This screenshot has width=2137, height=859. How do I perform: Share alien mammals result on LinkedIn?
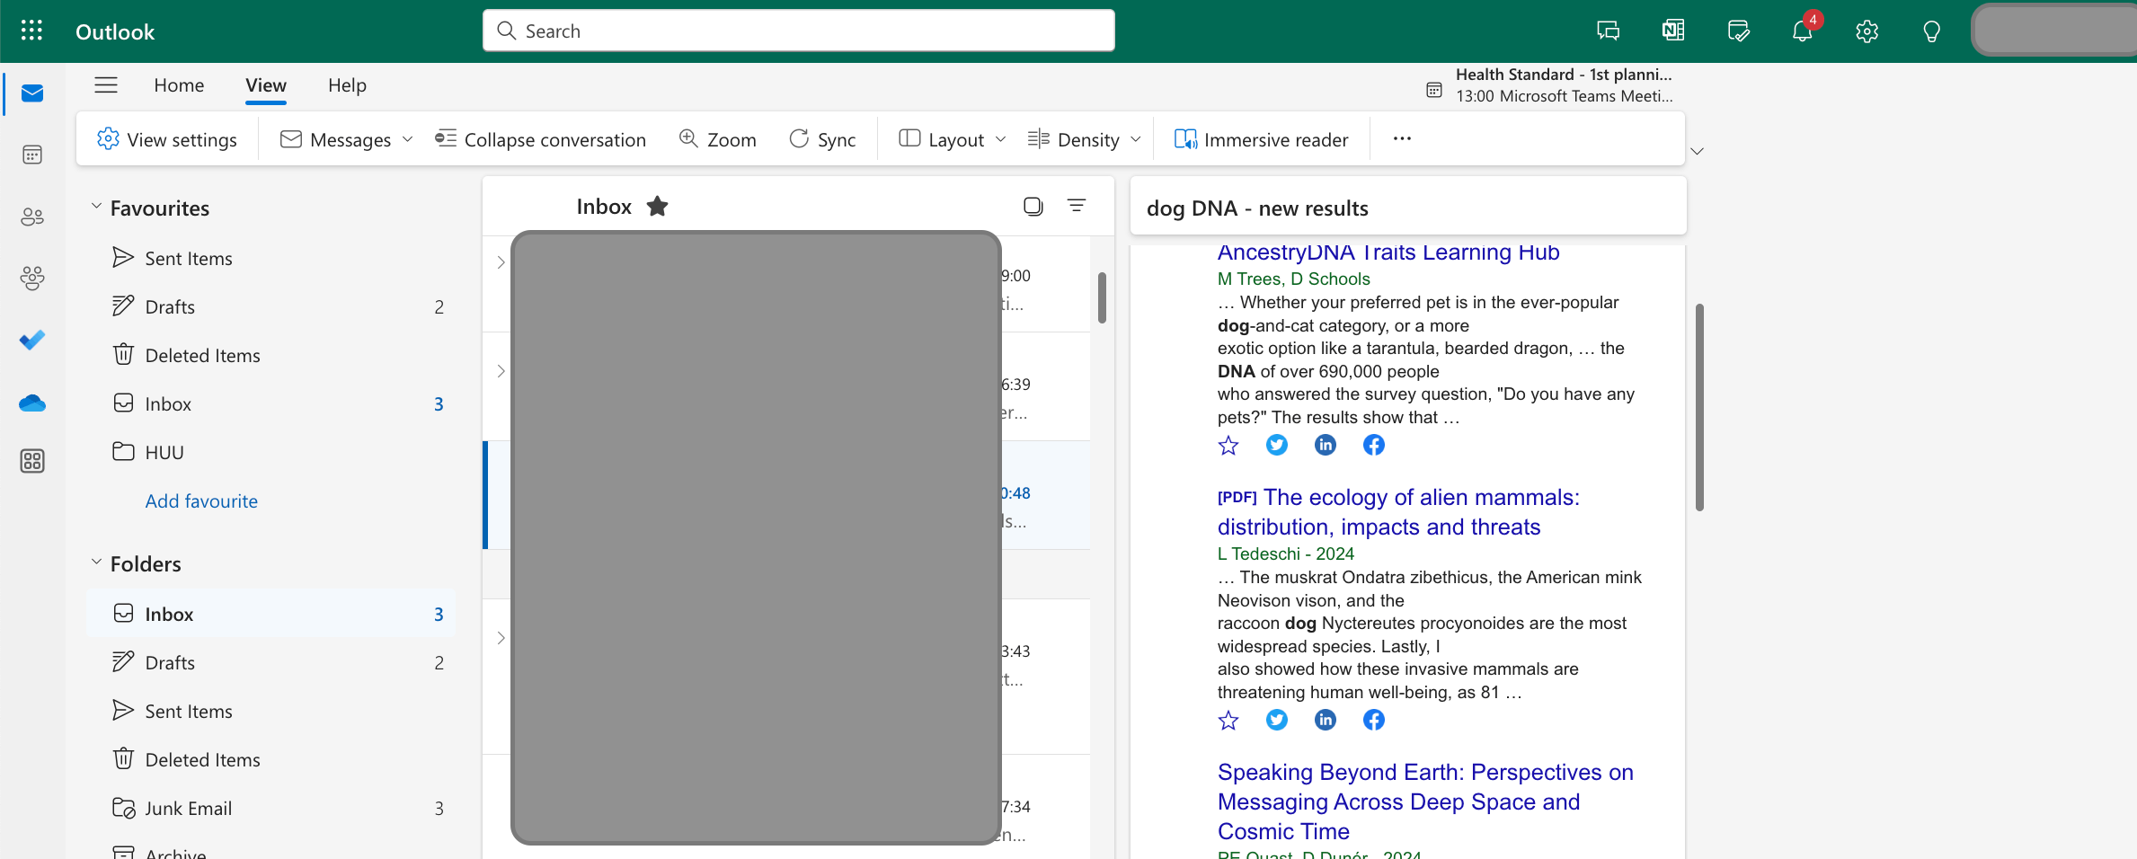[1325, 720]
